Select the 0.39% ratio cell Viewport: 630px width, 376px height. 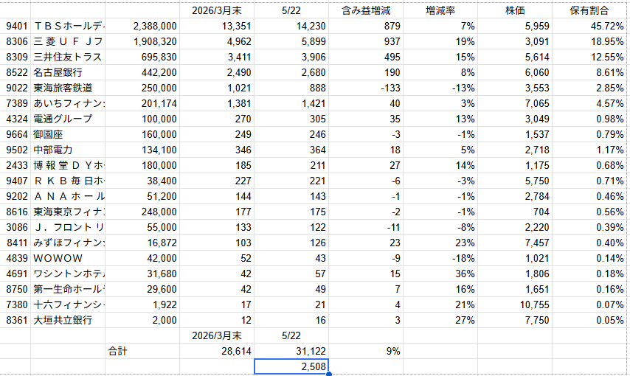coord(589,227)
